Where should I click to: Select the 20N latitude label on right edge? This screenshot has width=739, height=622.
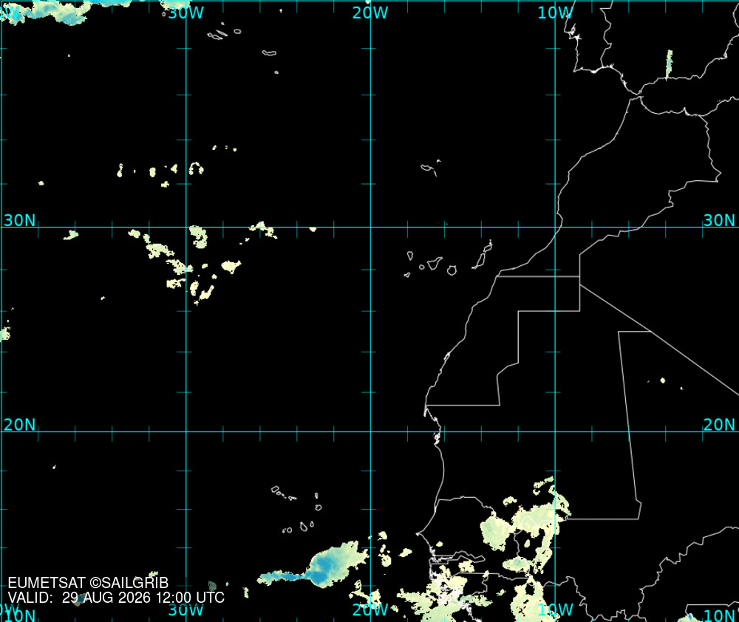coord(719,425)
